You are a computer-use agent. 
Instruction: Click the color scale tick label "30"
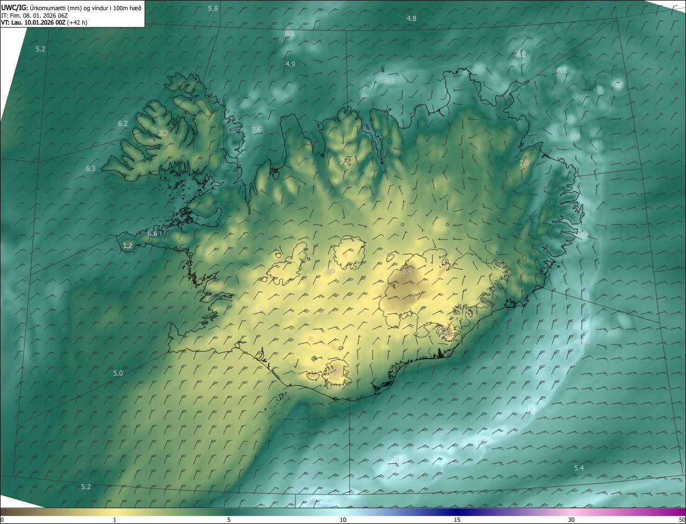[571, 520]
